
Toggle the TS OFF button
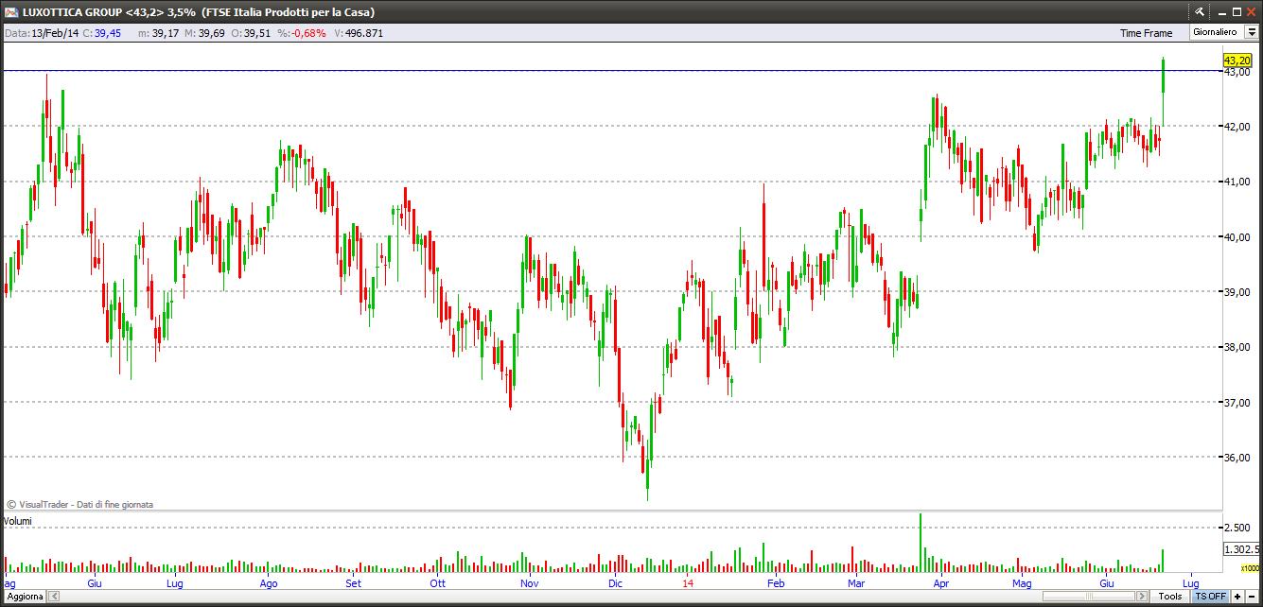click(x=1210, y=597)
